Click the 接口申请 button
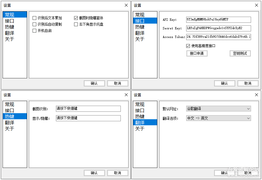The width and height of the screenshot is (262, 180). pyautogui.click(x=197, y=54)
